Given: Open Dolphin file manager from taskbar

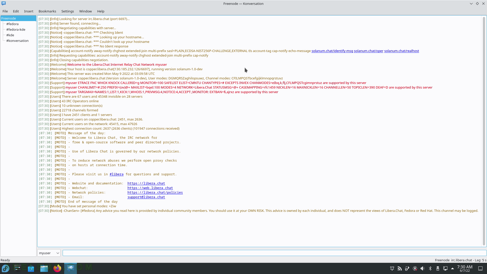Looking at the screenshot, I should 44,268.
